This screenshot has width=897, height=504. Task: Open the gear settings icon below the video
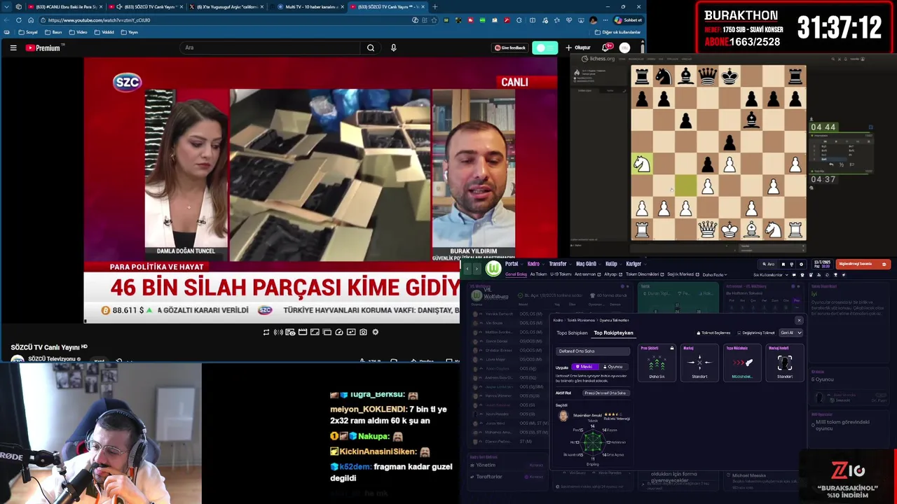click(376, 332)
